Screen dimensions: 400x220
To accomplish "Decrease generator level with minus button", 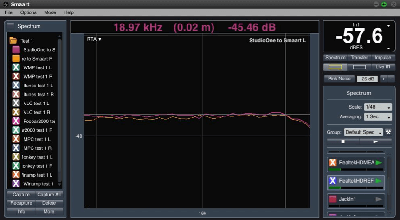I will click(x=391, y=79).
